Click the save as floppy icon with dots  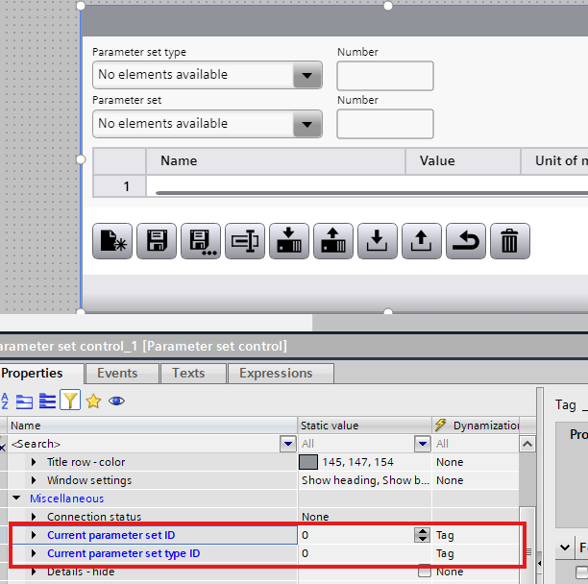point(201,241)
